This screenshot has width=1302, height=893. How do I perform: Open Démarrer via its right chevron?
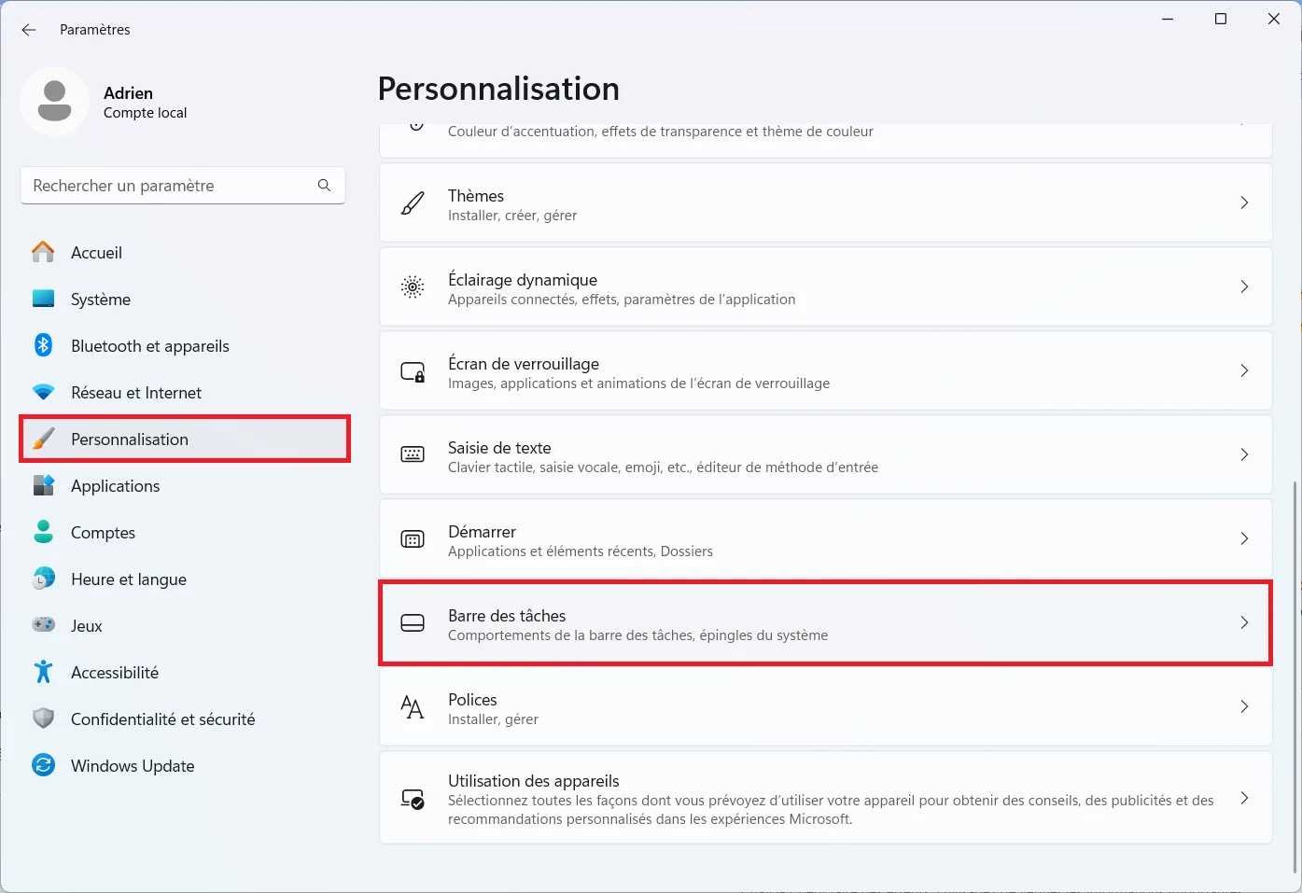coord(1244,538)
